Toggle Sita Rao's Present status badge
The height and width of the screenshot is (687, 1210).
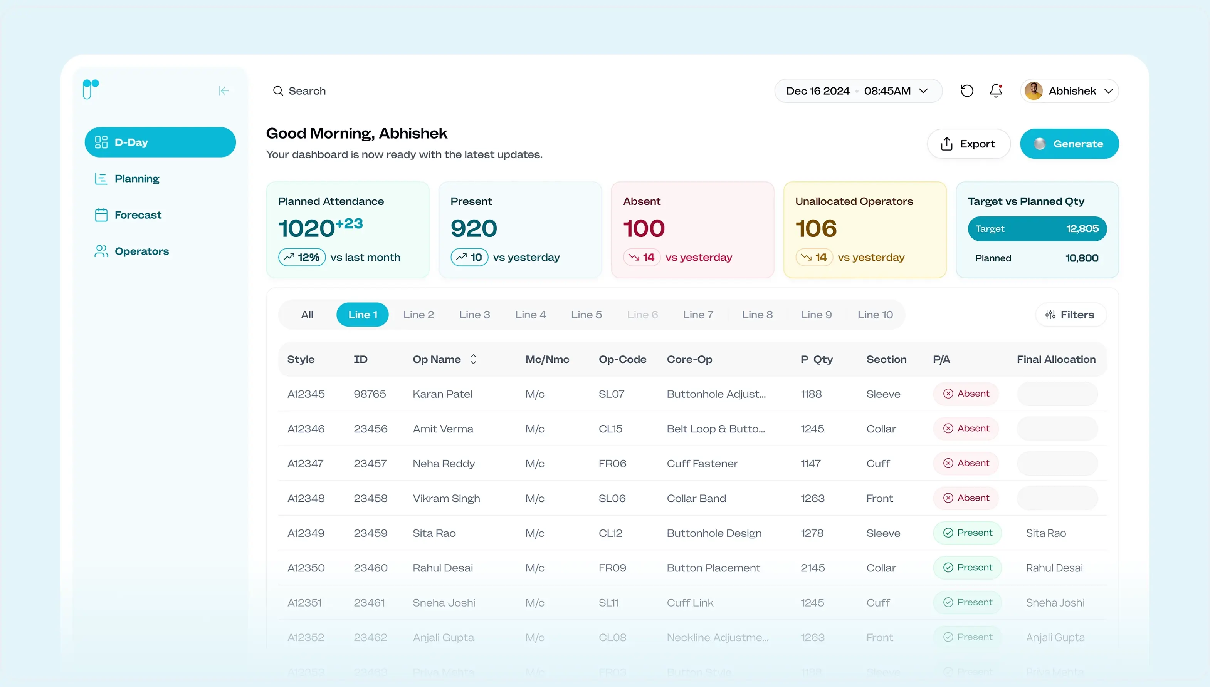(x=967, y=533)
